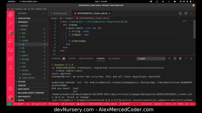The image size is (202, 113).
Task: Split the terminal panel
Action: (x=175, y=59)
